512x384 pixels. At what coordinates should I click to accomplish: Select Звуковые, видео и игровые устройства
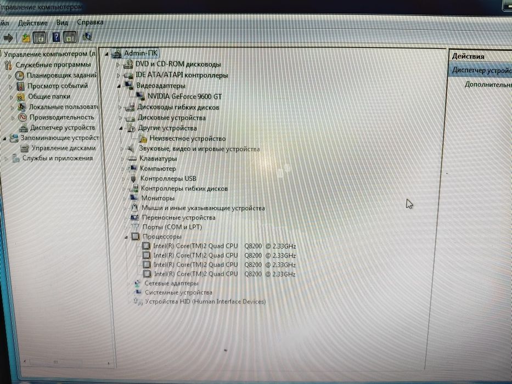(199, 149)
